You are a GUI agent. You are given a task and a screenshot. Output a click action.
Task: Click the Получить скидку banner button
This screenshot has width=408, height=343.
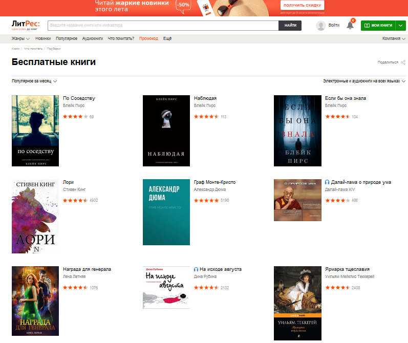coord(303,5)
